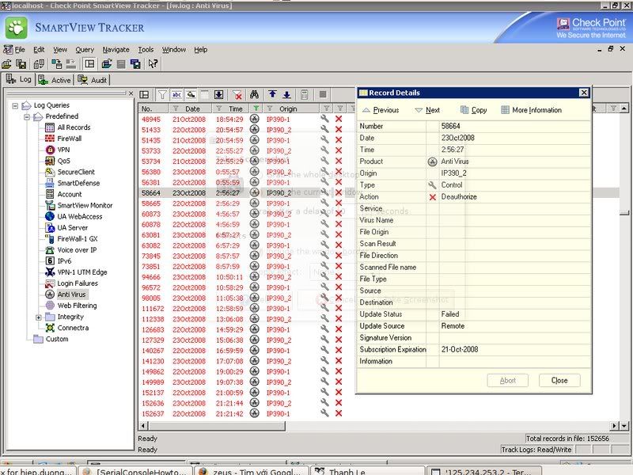
Task: Click 'Total records in file: 152656' status text
Action: coord(567,439)
